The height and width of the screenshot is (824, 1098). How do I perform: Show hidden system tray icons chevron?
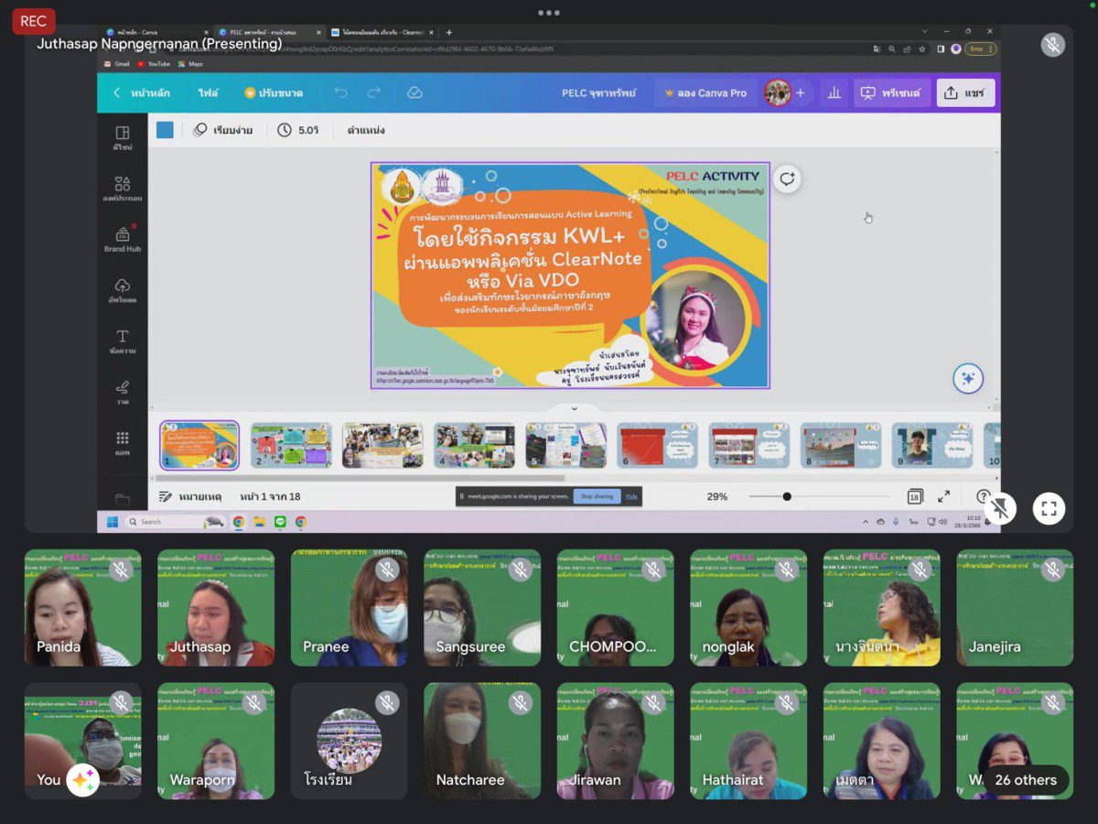pos(866,522)
